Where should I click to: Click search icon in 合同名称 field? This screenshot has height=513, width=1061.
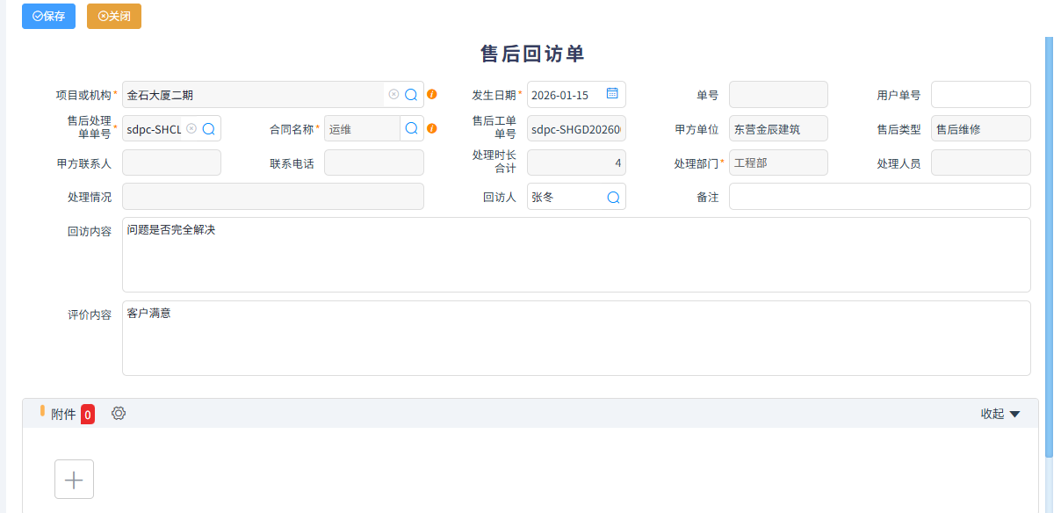tap(411, 129)
